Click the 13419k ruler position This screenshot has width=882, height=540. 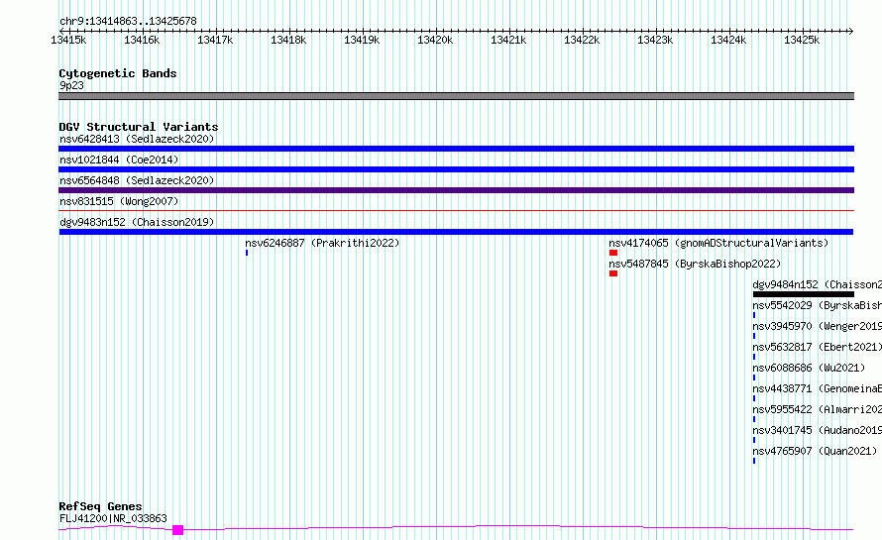click(362, 40)
